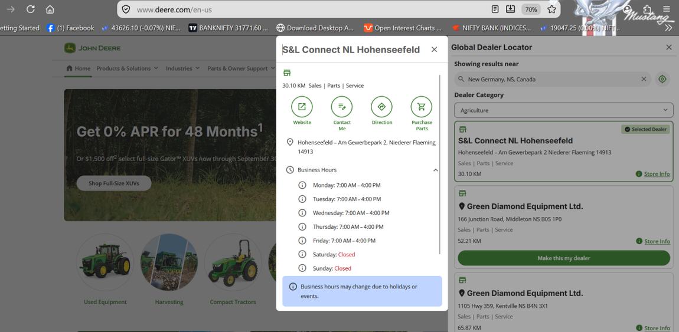Open Dealer Category Agriculture dropdown
The image size is (679, 332).
click(564, 110)
